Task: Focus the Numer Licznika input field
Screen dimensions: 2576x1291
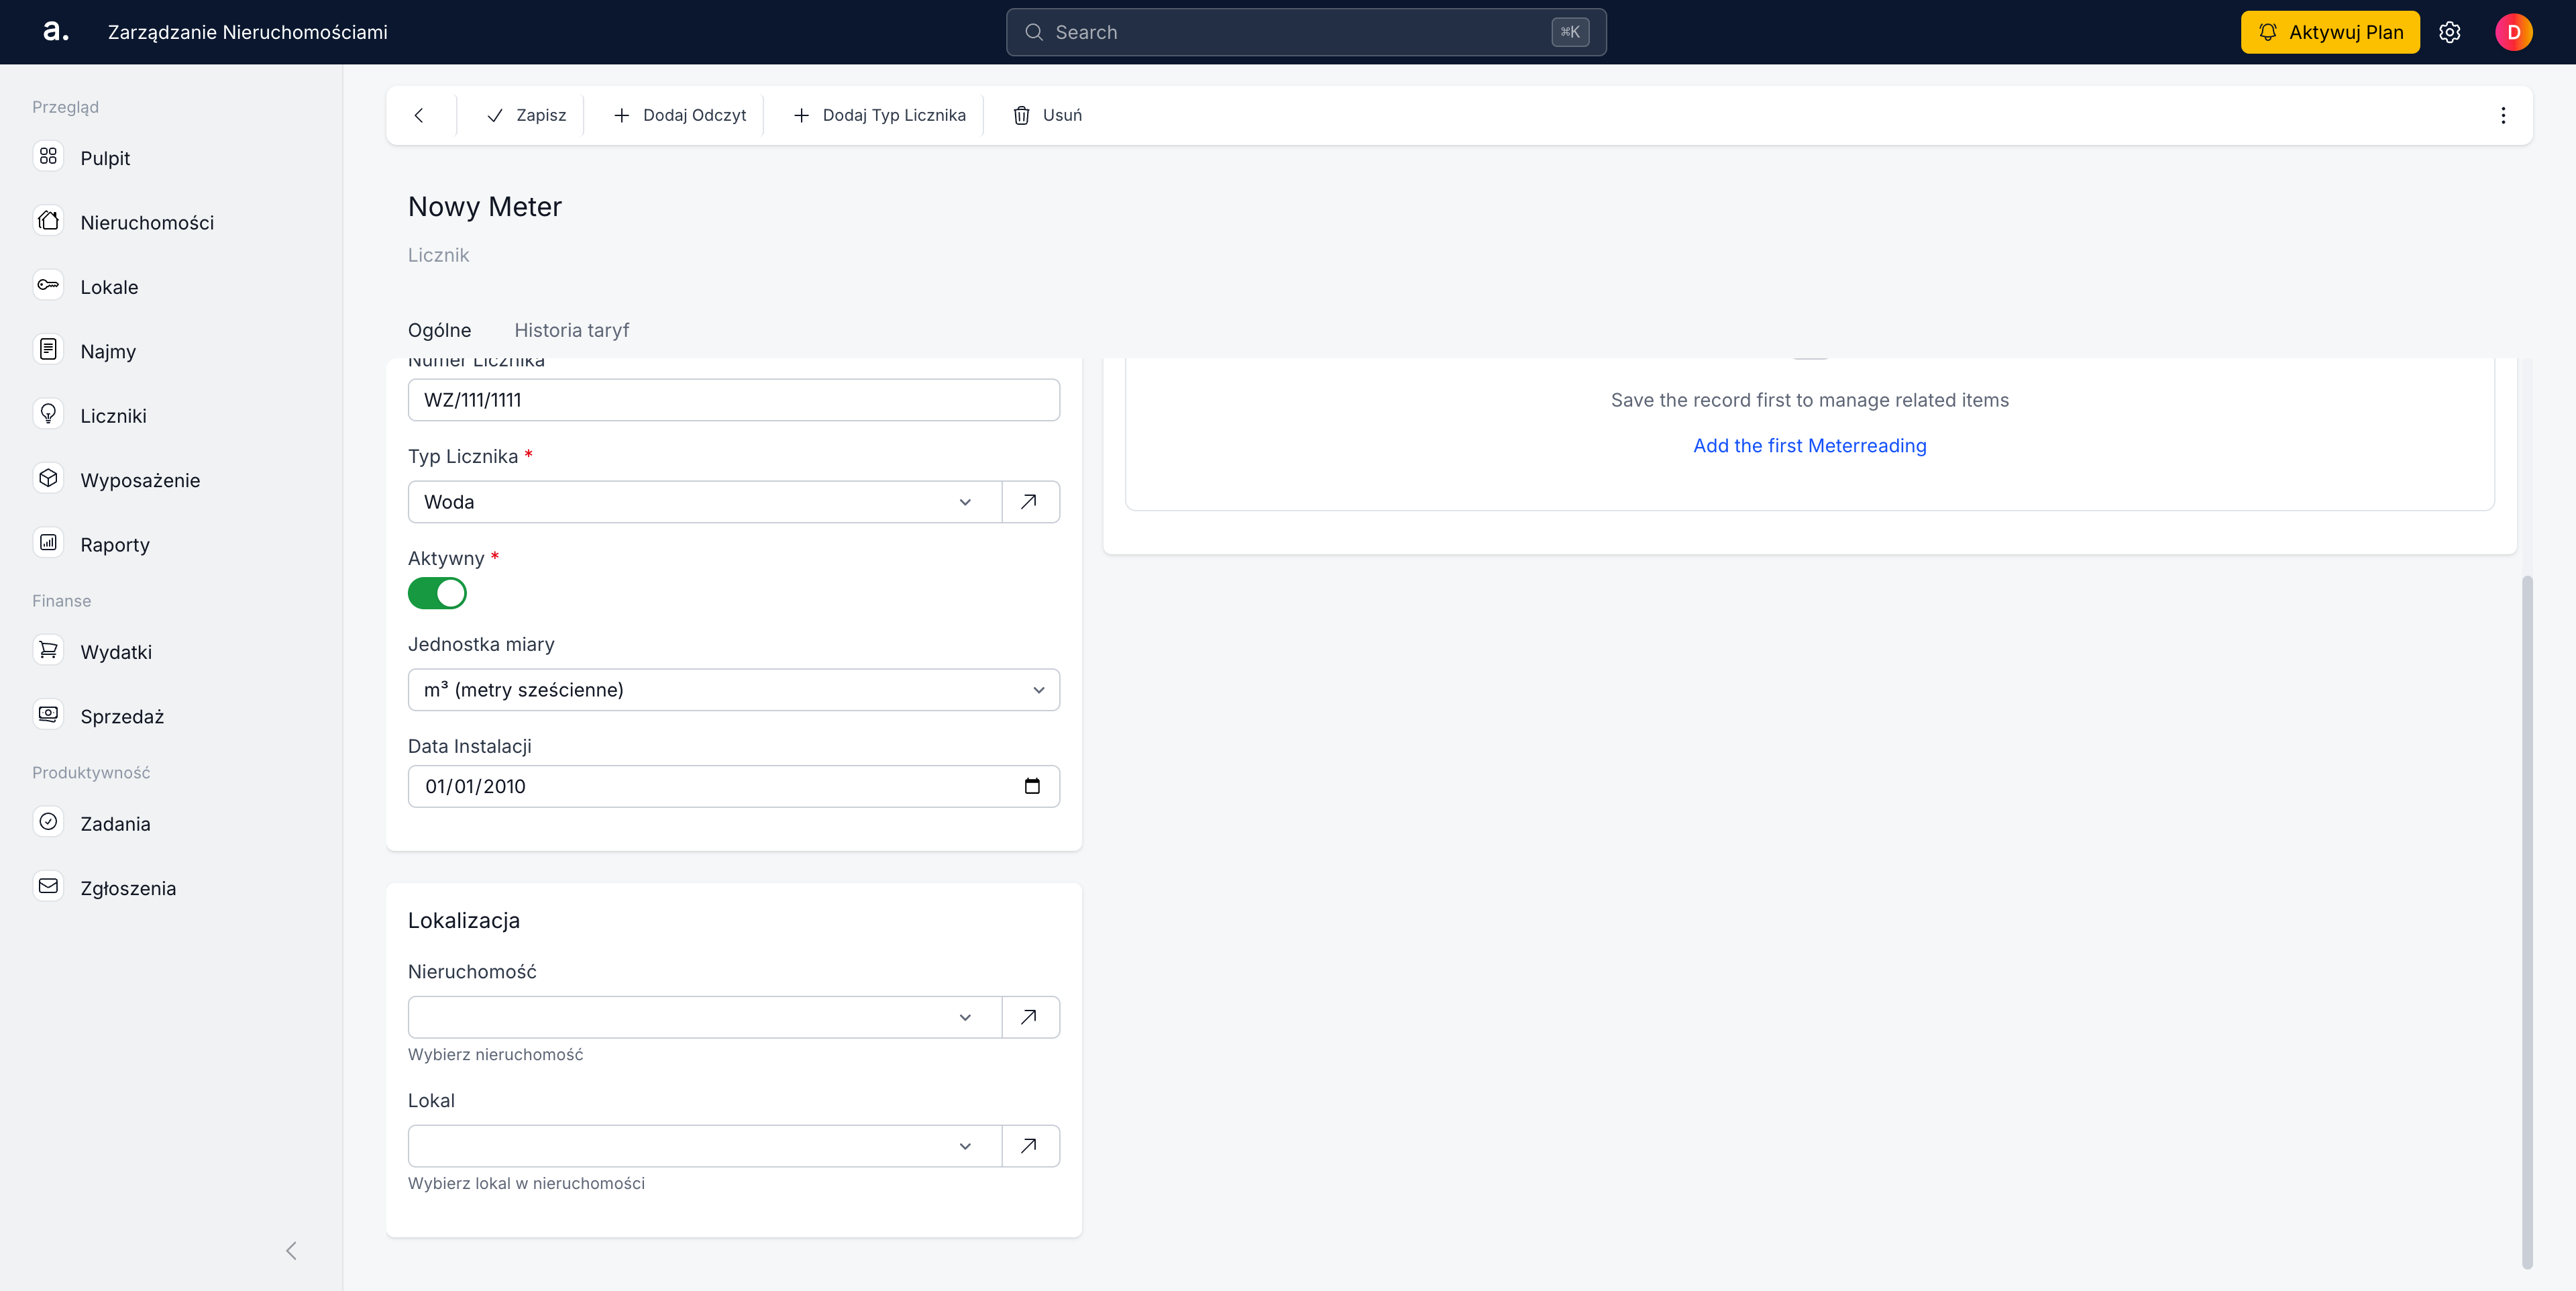Action: click(x=733, y=400)
